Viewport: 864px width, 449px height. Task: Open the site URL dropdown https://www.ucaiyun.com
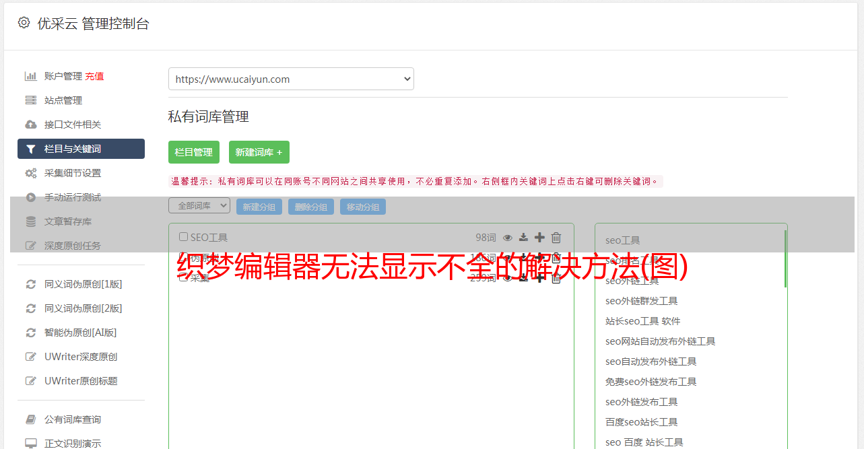coord(291,79)
